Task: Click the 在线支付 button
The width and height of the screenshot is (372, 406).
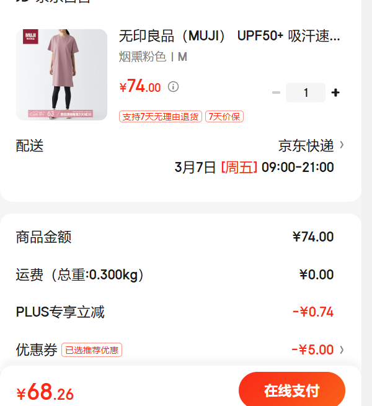Action: click(292, 389)
